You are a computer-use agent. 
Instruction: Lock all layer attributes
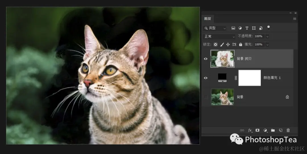241,44
